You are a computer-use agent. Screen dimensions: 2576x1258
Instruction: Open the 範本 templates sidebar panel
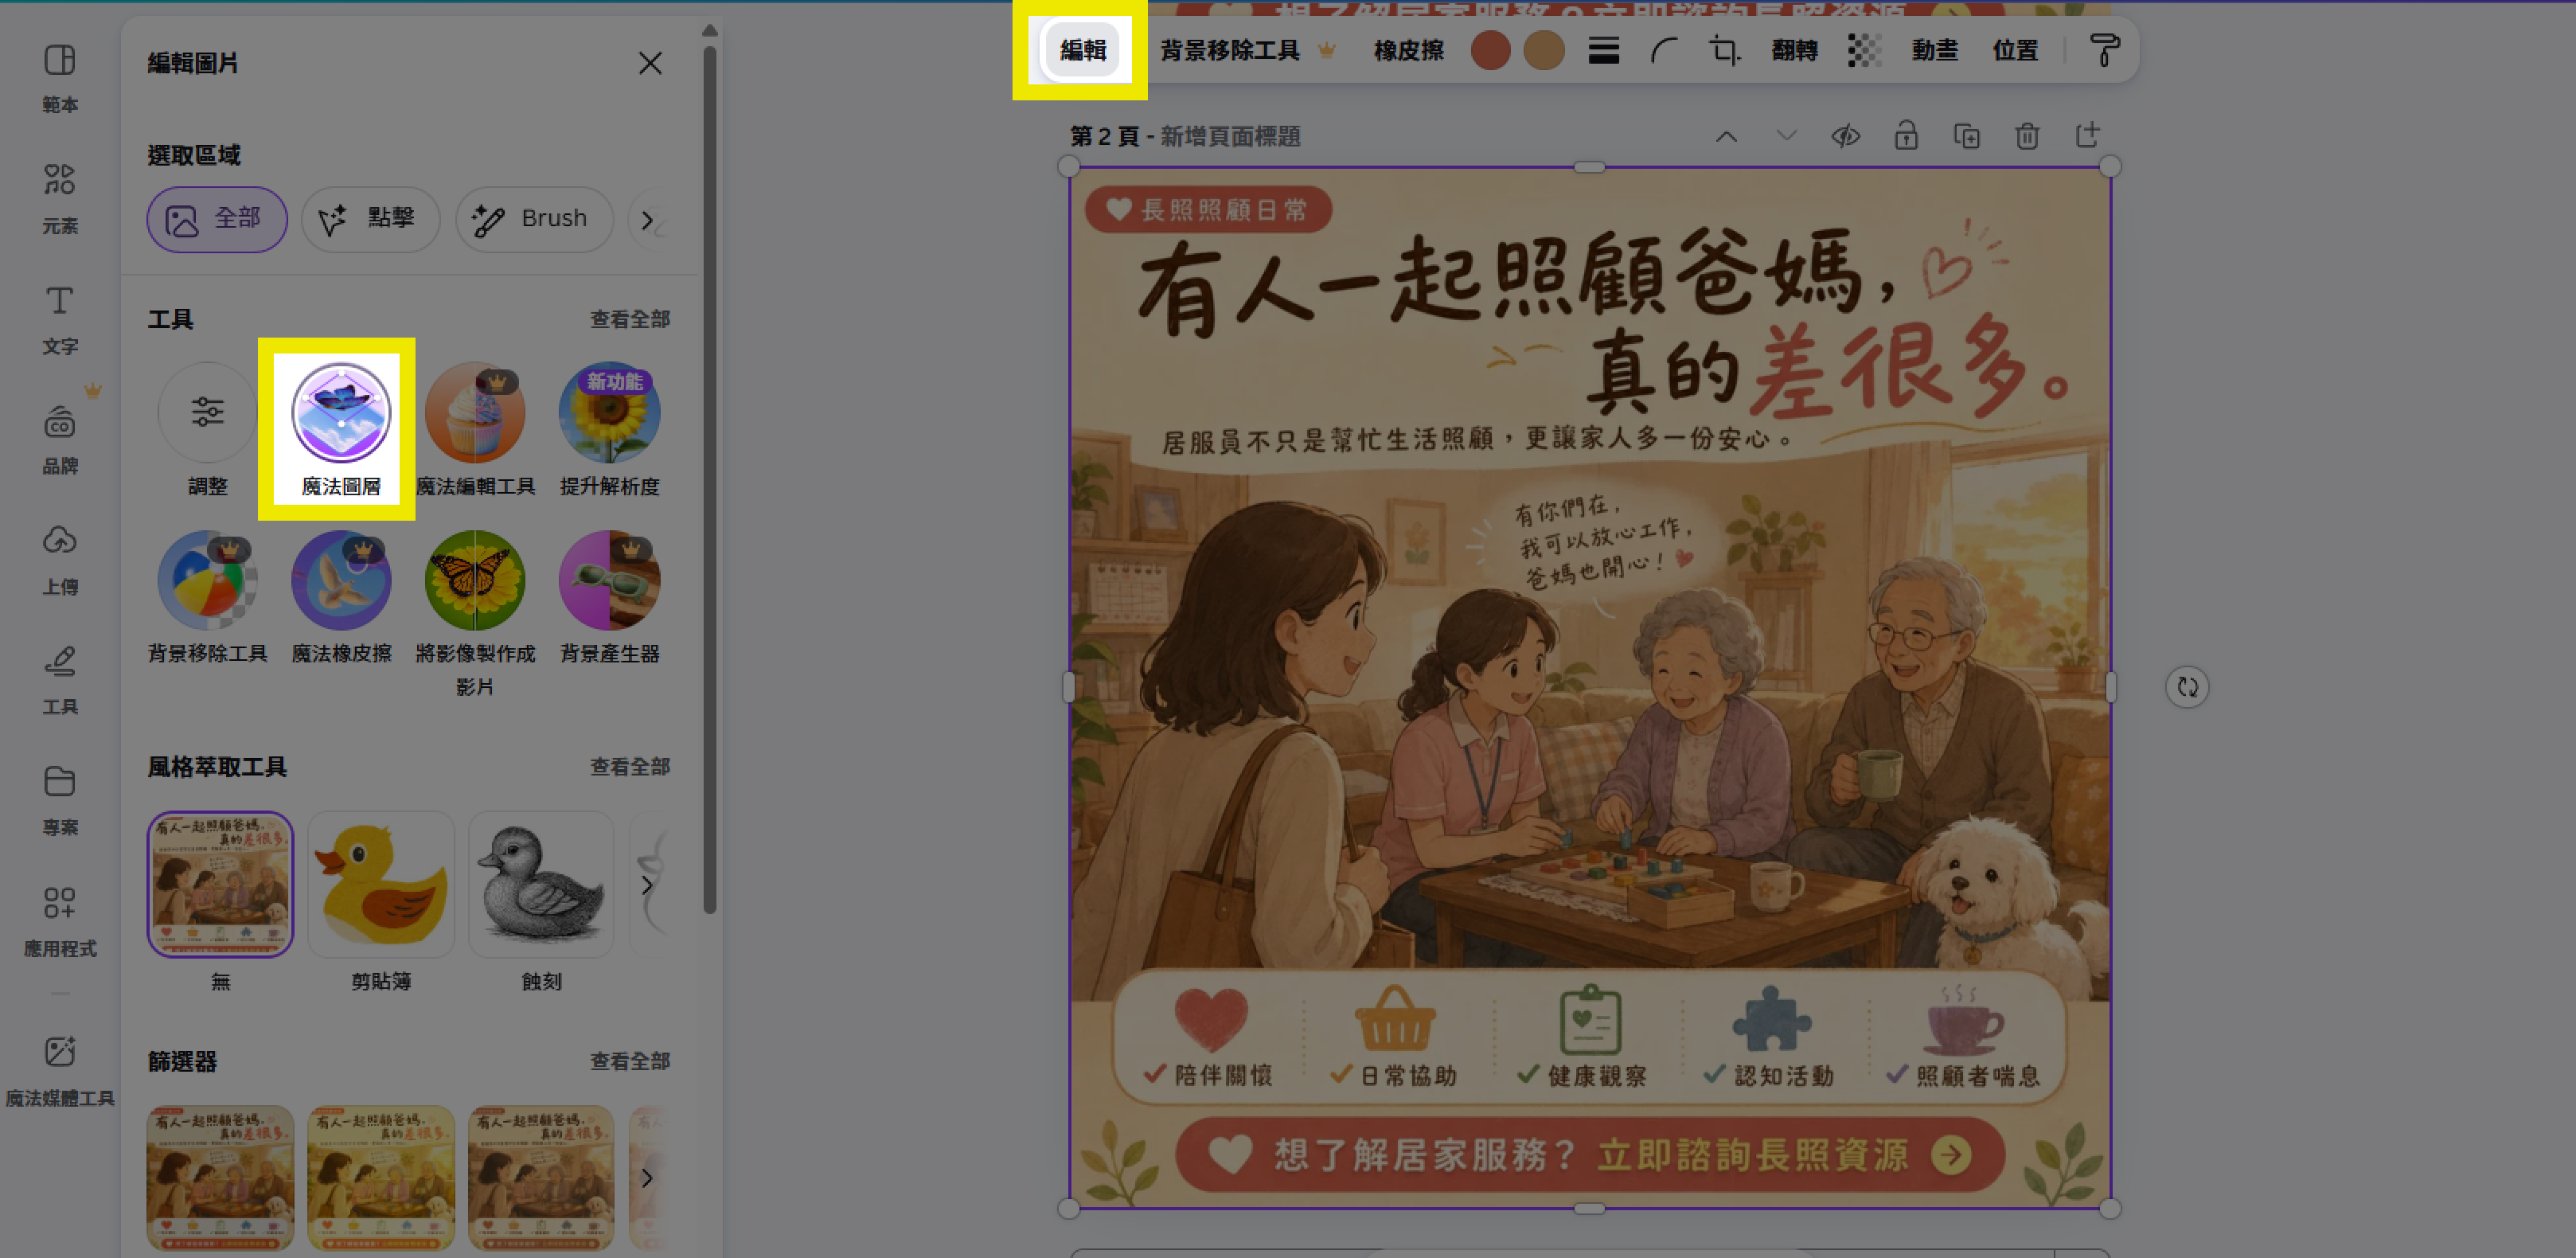point(60,78)
